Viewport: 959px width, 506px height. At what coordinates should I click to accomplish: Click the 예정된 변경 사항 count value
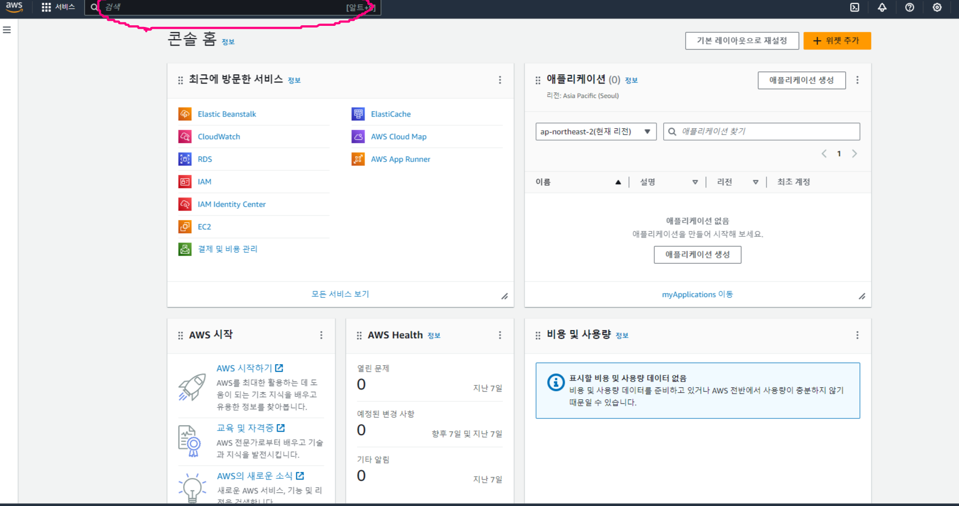click(x=361, y=430)
